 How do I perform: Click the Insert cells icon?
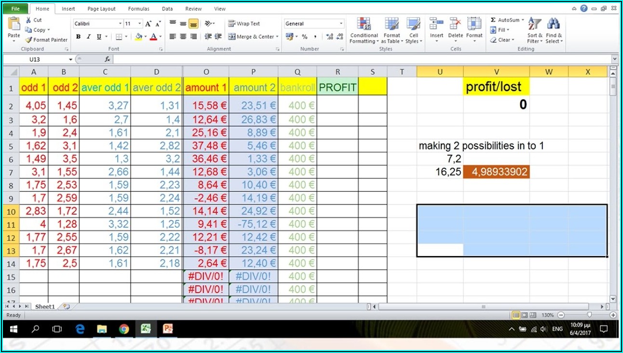(x=436, y=24)
